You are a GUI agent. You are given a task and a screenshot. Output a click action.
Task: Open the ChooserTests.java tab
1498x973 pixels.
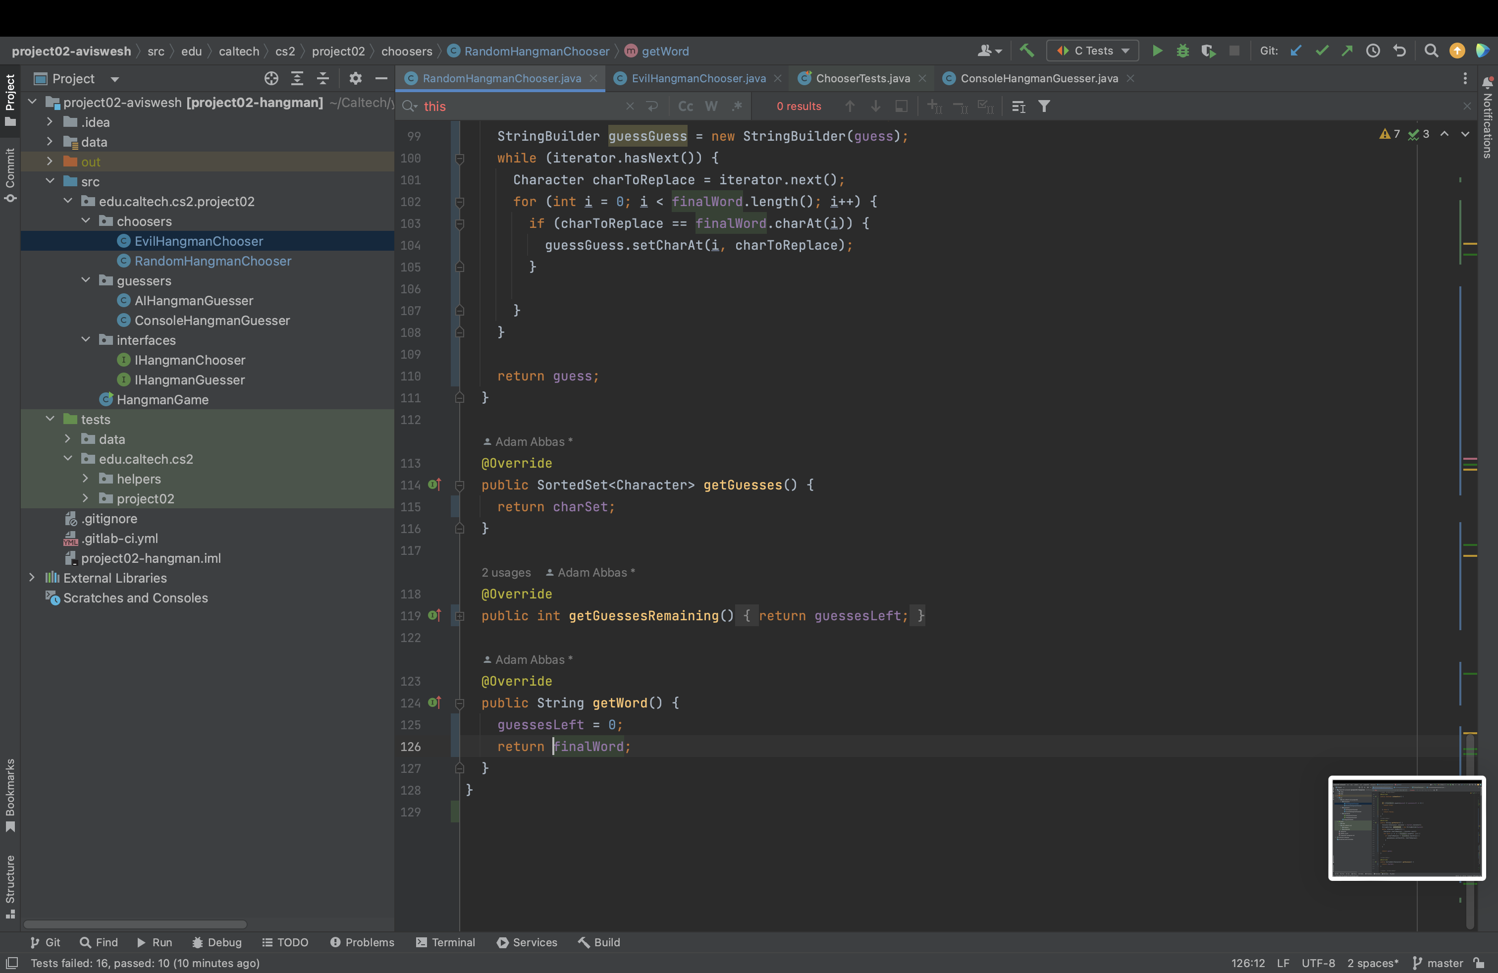point(862,78)
